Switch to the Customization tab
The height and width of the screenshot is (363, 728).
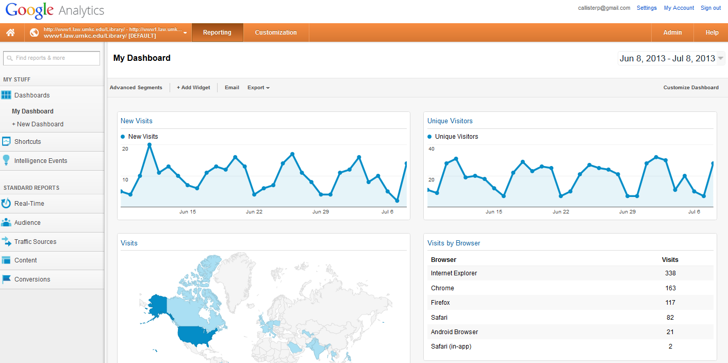click(x=276, y=32)
